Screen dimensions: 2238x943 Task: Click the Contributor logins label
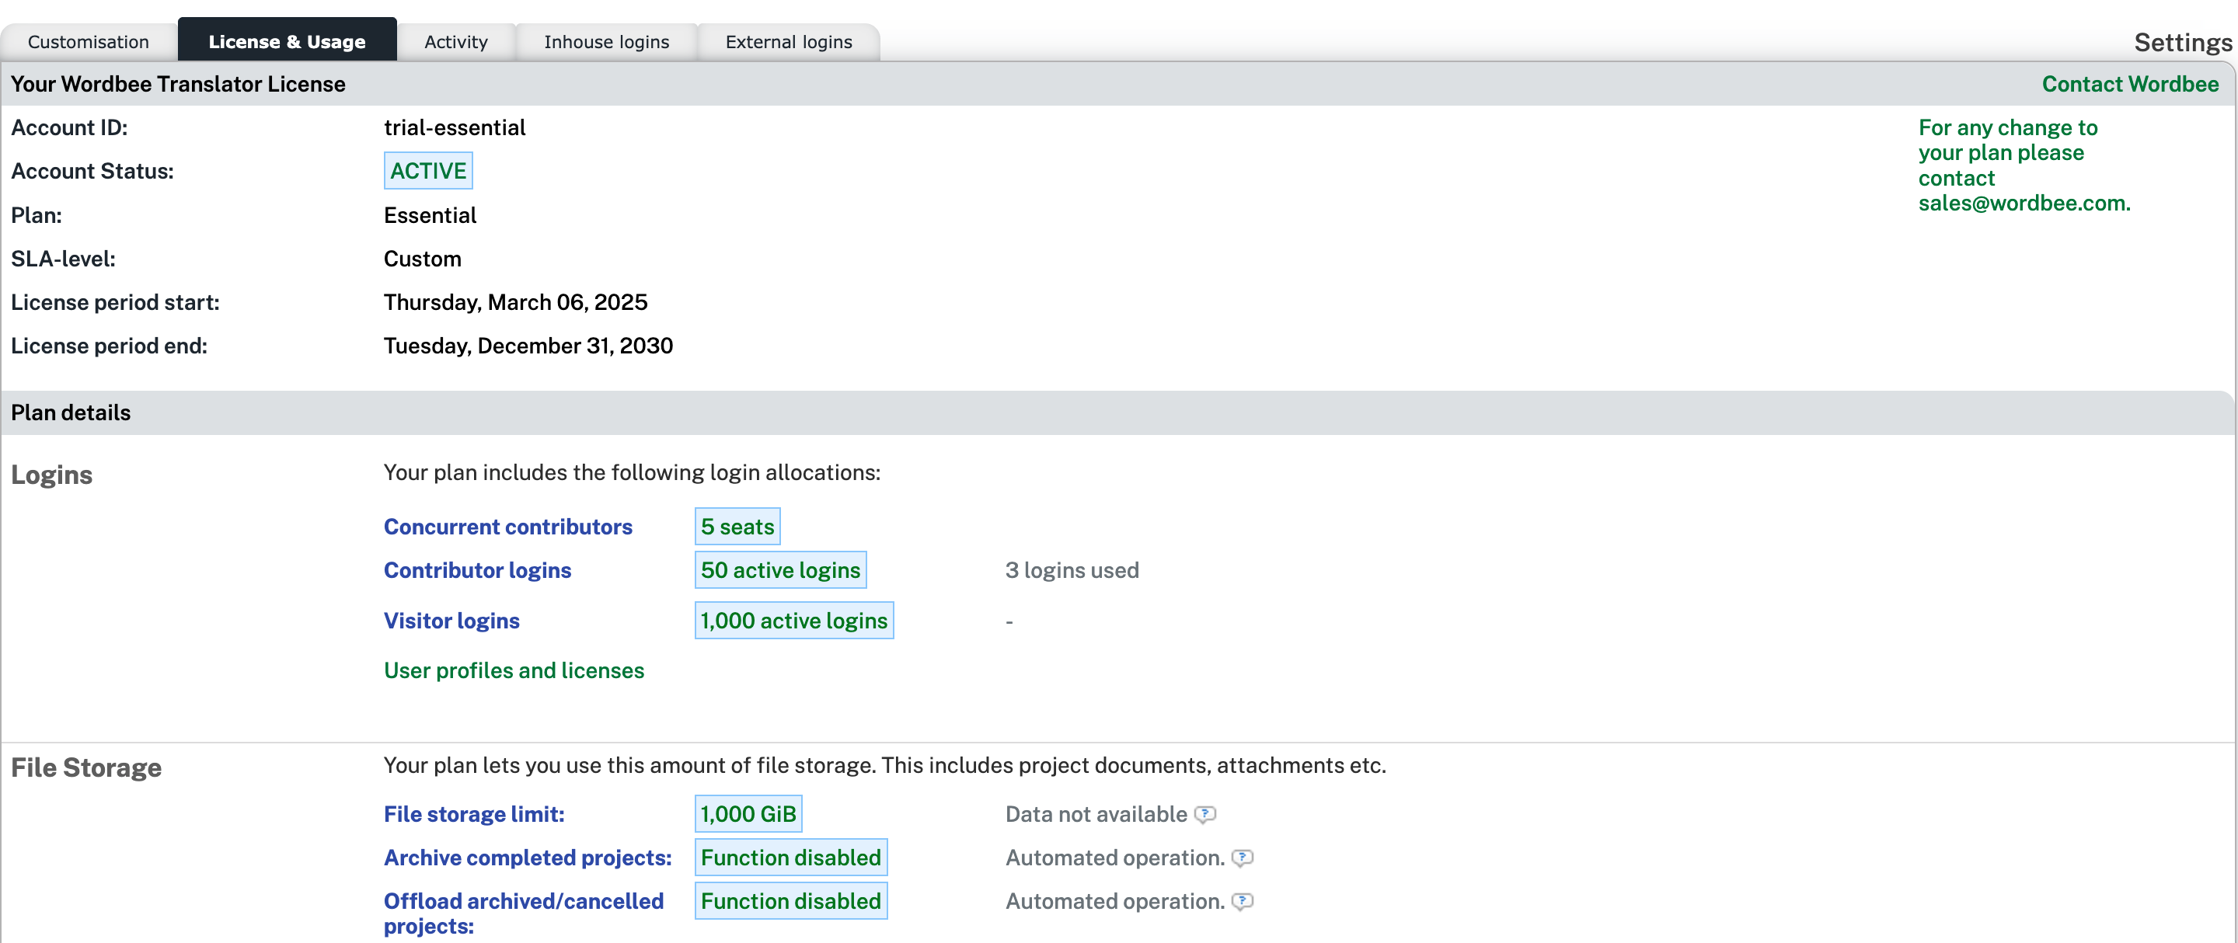pyautogui.click(x=477, y=570)
